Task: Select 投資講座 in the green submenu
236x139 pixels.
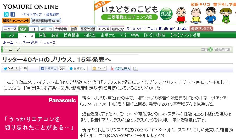Action: pos(71,35)
